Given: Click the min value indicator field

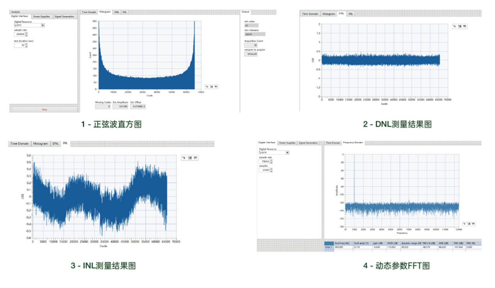Looking at the screenshot, I should [x=251, y=25].
